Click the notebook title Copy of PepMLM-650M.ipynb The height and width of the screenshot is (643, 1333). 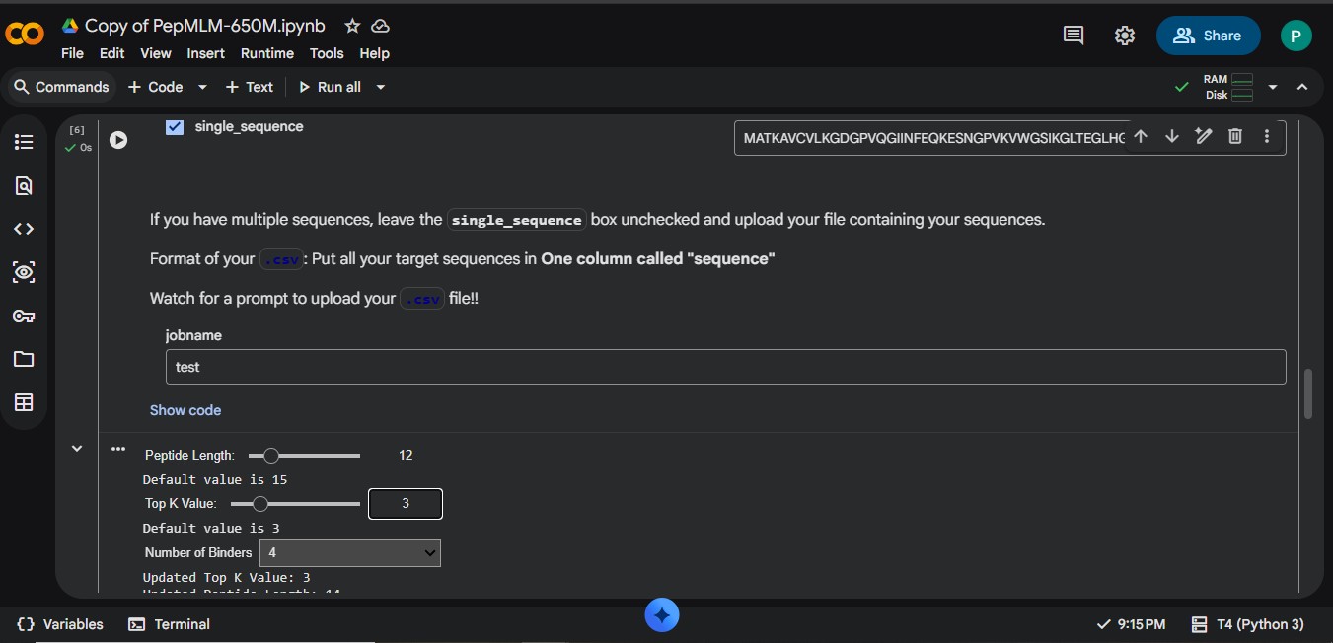(204, 26)
